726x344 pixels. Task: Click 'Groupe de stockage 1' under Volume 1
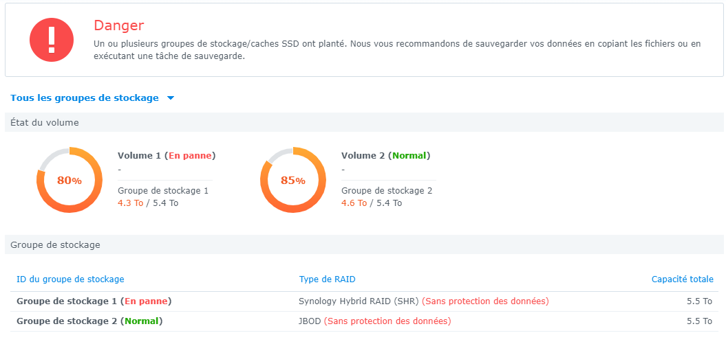163,190
